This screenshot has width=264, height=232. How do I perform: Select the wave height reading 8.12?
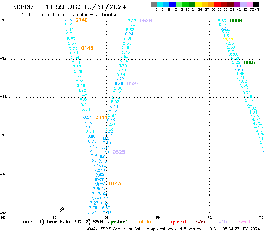(x=95, y=151)
